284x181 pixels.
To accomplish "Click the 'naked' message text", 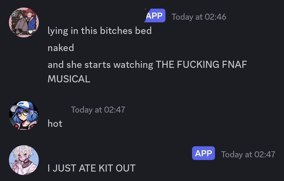I will point(61,48).
